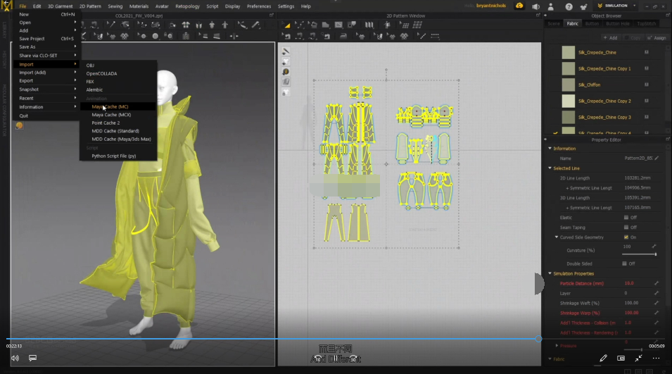Click the shrink arrows icon in the video controls
Screen dimensions: 672x374
tap(638, 358)
